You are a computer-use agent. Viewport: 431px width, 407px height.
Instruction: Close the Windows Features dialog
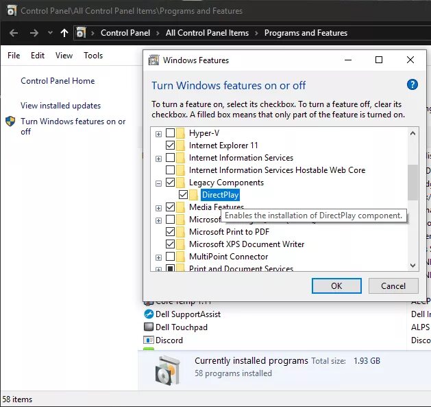(410, 60)
